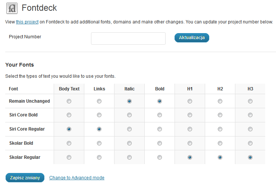Set Siri Core Regular for H2
The height and width of the screenshot is (186, 276).
pos(220,129)
